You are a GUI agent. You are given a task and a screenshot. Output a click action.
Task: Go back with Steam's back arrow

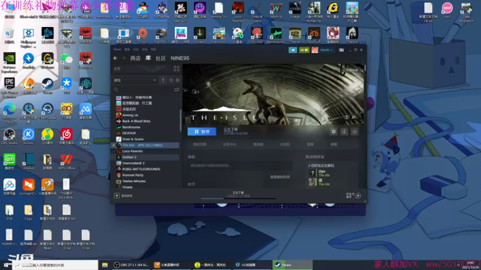click(x=115, y=58)
